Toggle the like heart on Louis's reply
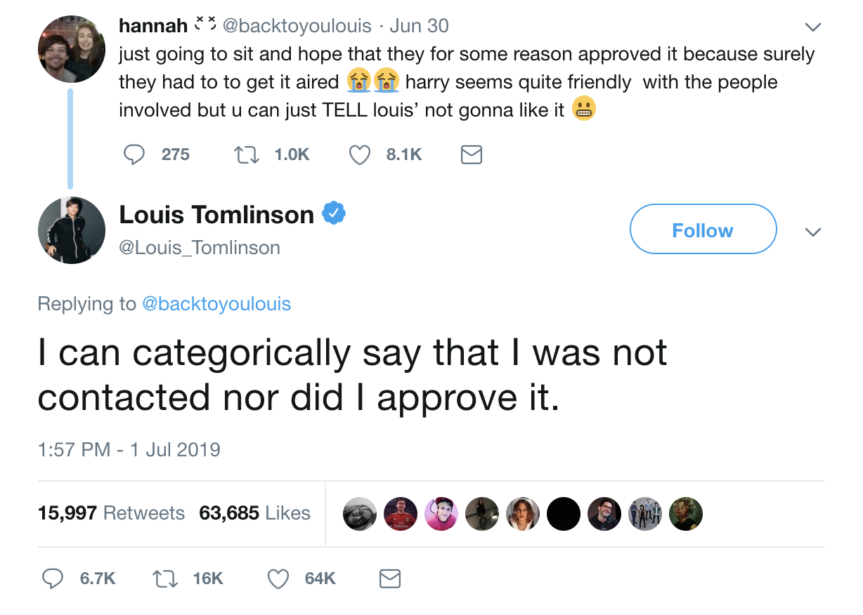863x615 pixels. (278, 578)
